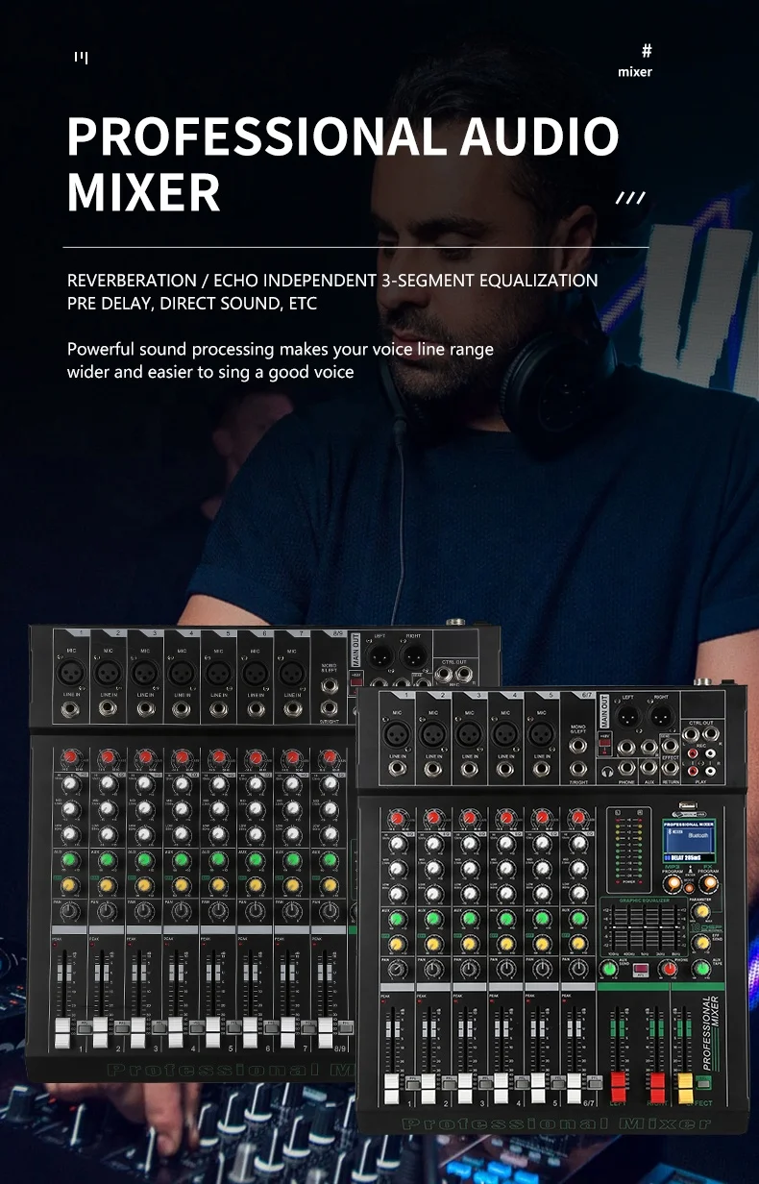This screenshot has height=1184, width=759.
Task: Click the logo mark above the headline
Action: coord(82,58)
